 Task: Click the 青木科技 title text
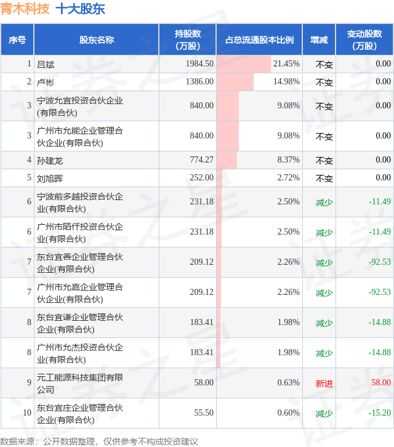25,9
